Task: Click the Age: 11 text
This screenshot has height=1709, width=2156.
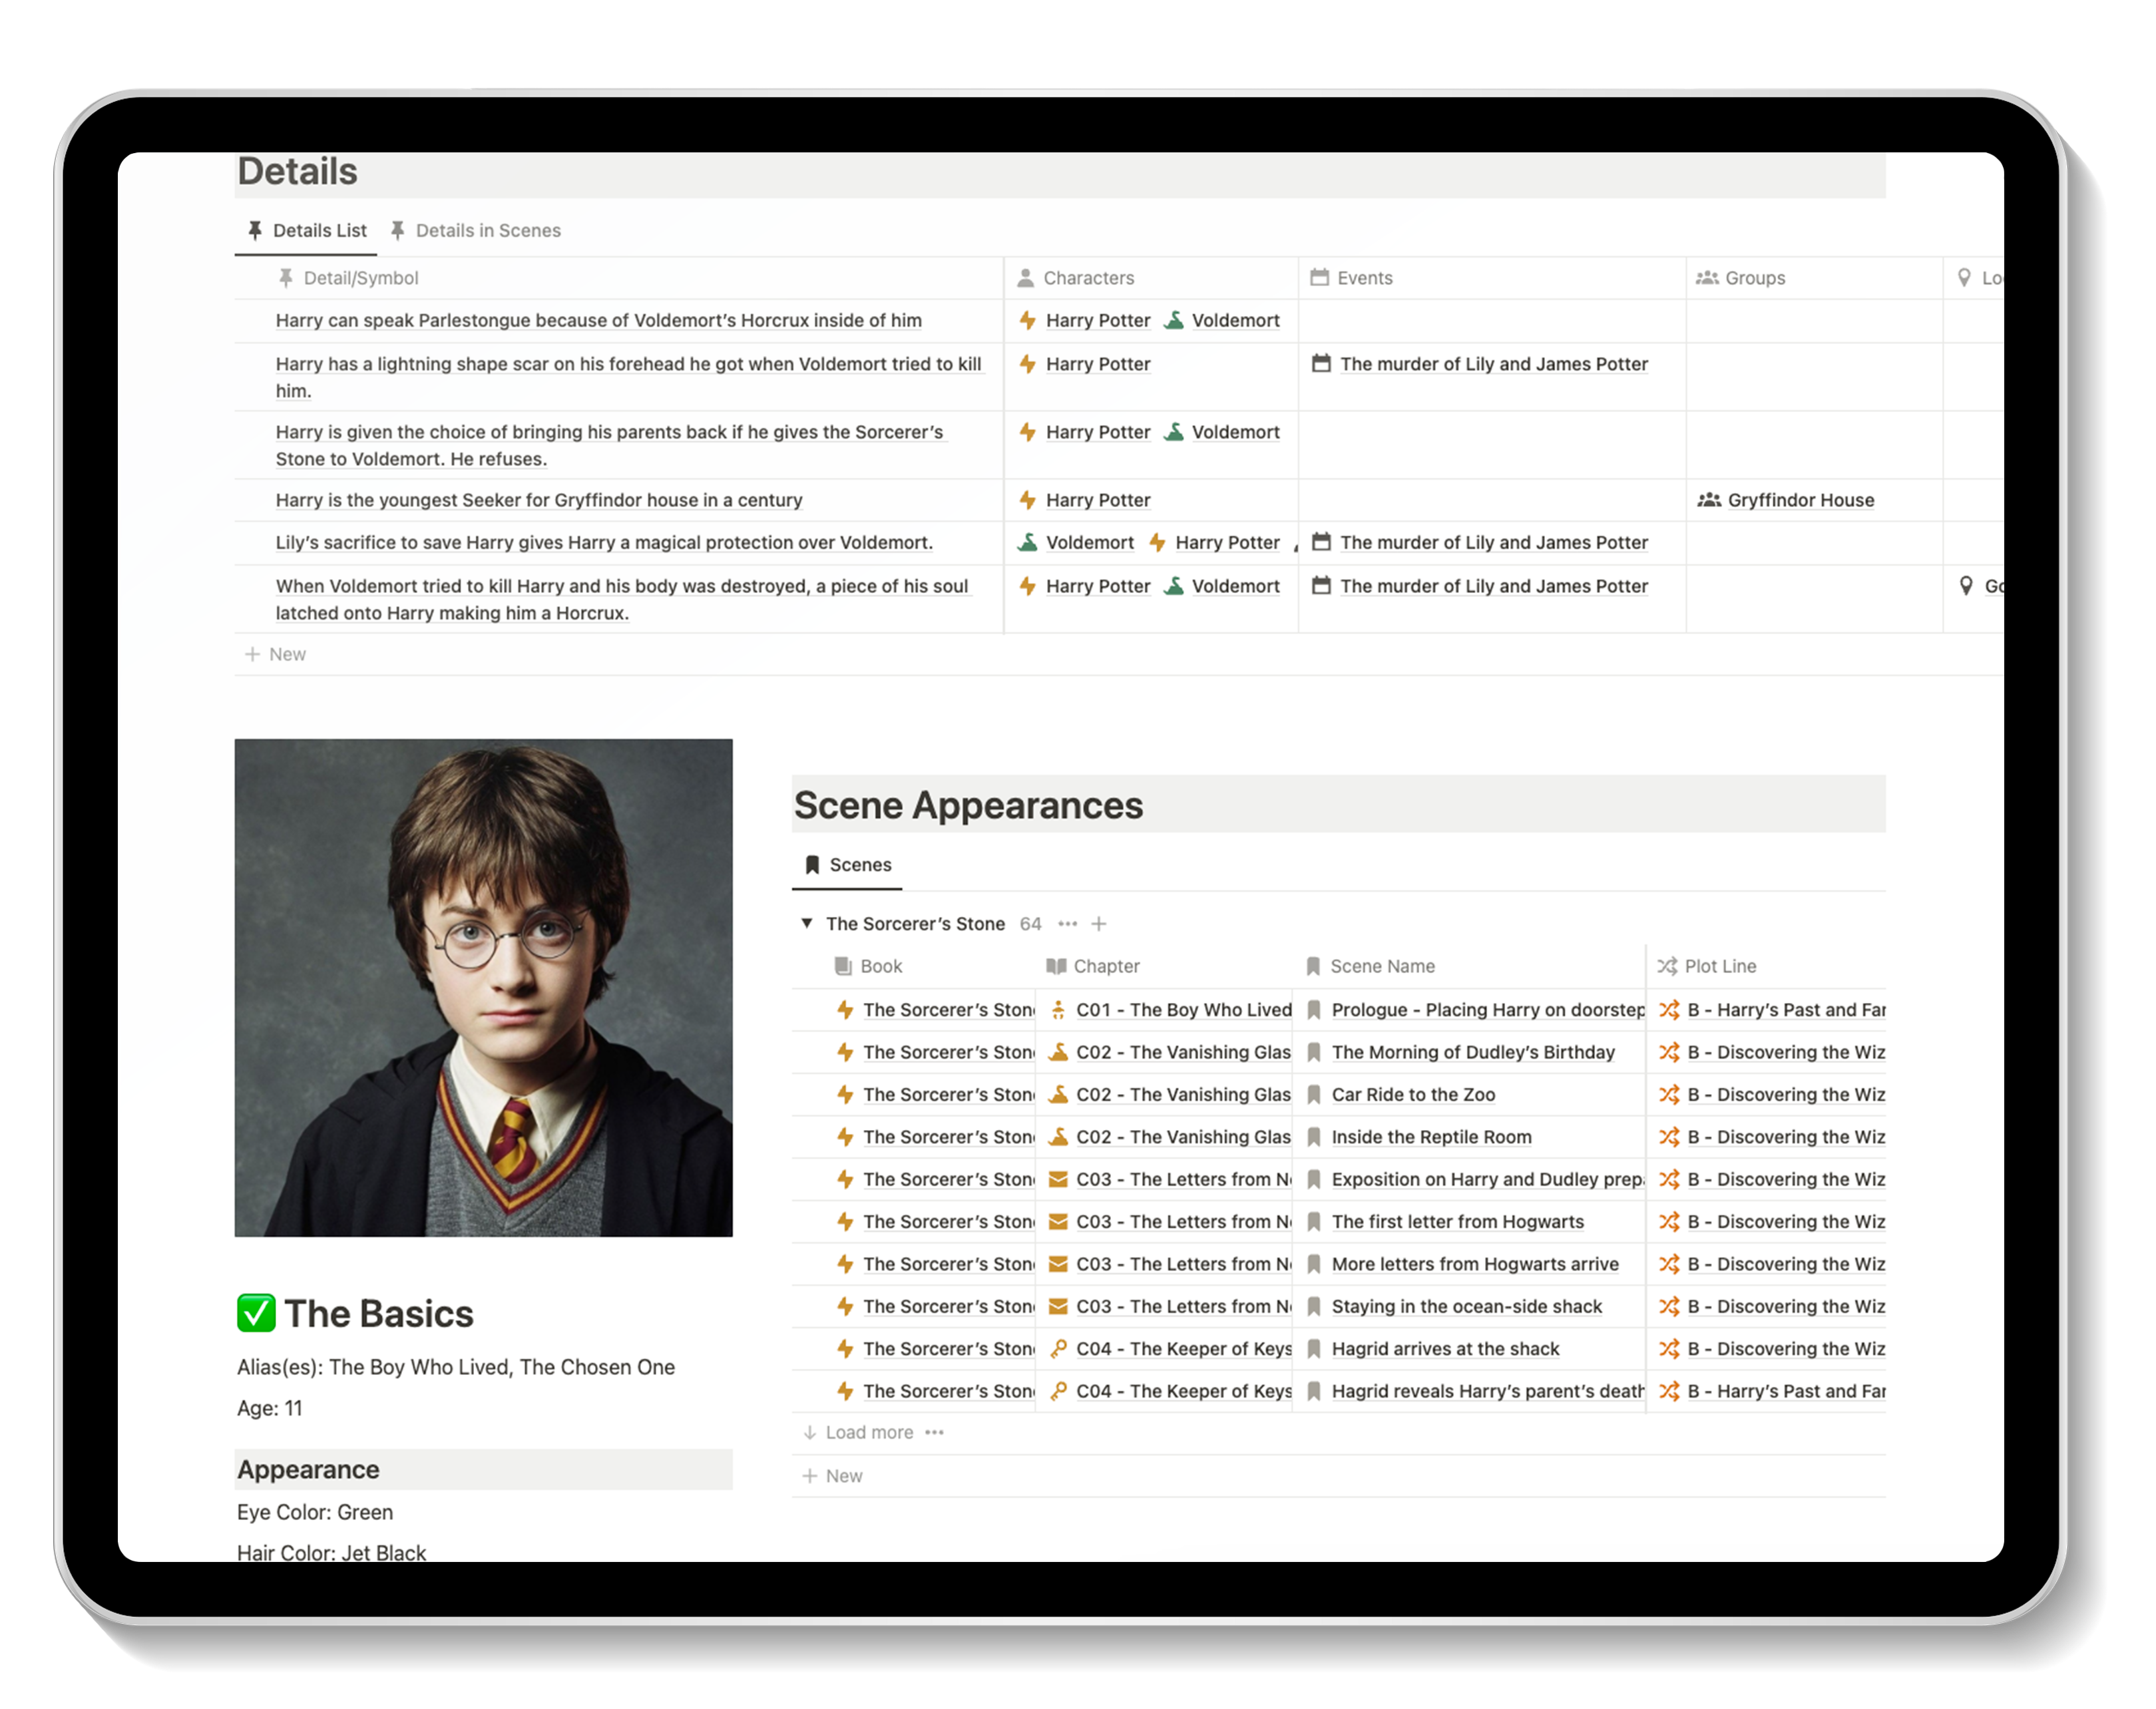Action: click(269, 1408)
